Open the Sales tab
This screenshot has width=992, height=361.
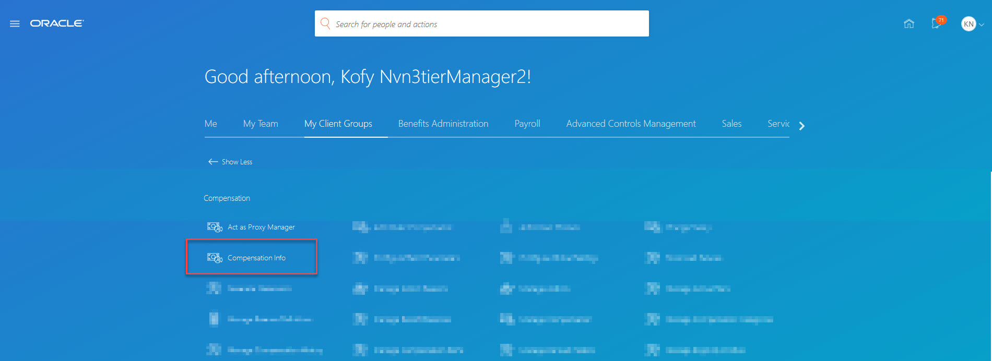[731, 124]
